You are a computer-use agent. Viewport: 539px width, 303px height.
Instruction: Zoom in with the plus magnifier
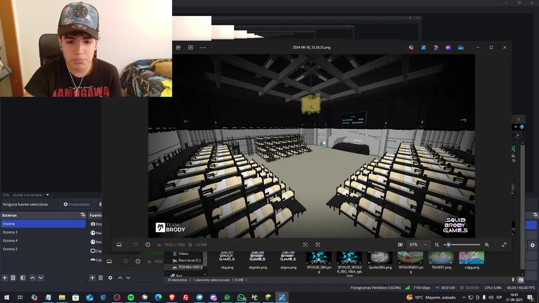[487, 245]
